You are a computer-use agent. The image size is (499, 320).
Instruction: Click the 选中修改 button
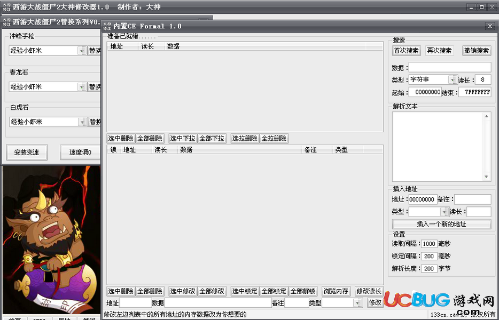pos(183,291)
